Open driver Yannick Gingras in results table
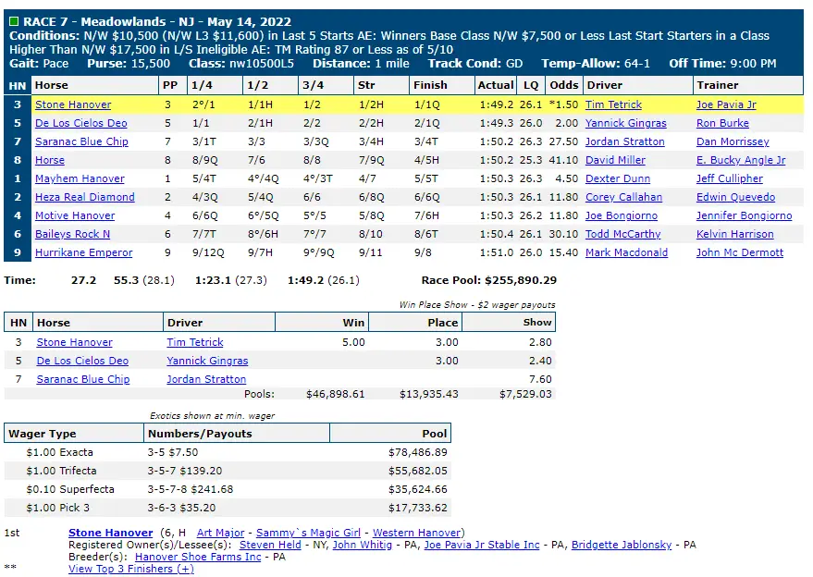 click(626, 123)
